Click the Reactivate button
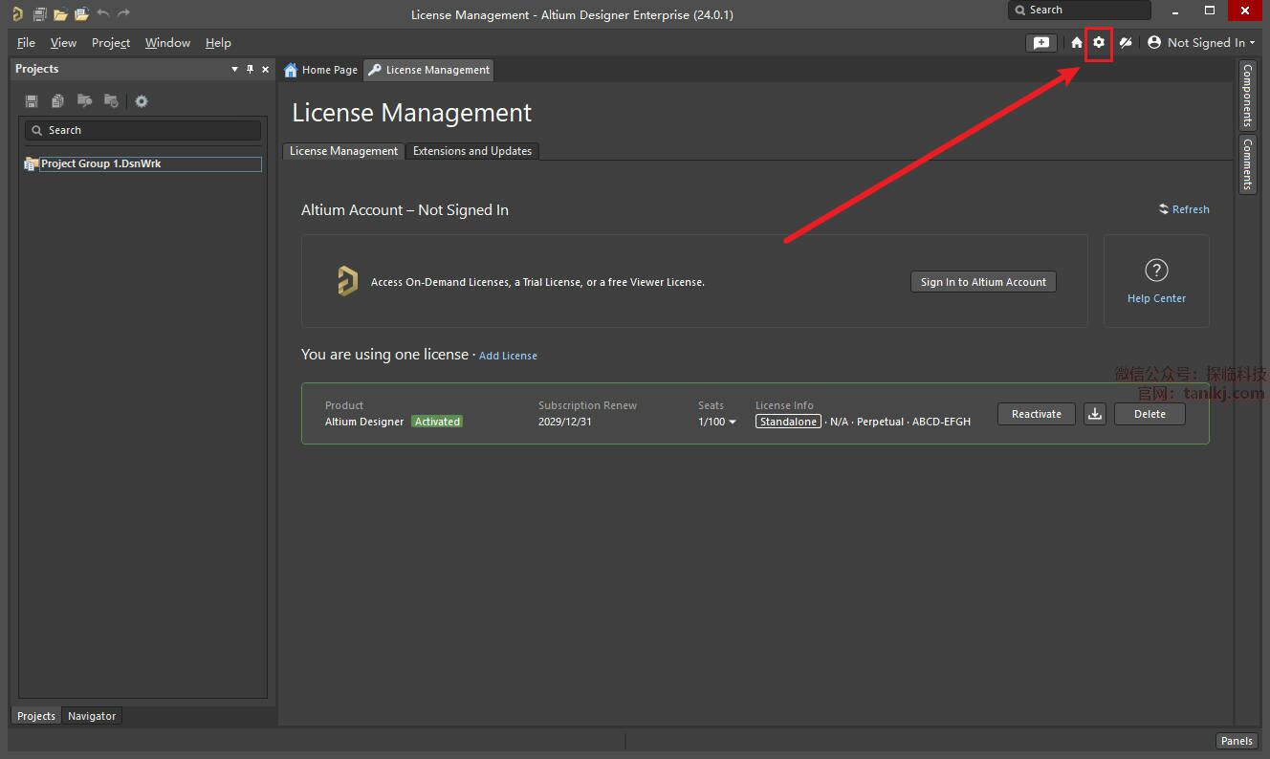Viewport: 1270px width, 759px height. pyautogui.click(x=1037, y=414)
